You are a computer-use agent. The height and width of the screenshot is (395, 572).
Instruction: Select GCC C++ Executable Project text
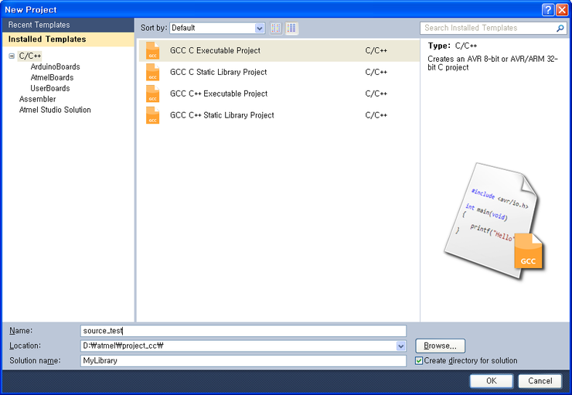[219, 94]
